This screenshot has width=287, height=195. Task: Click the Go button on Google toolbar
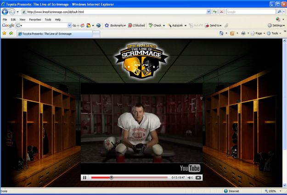coord(74,25)
